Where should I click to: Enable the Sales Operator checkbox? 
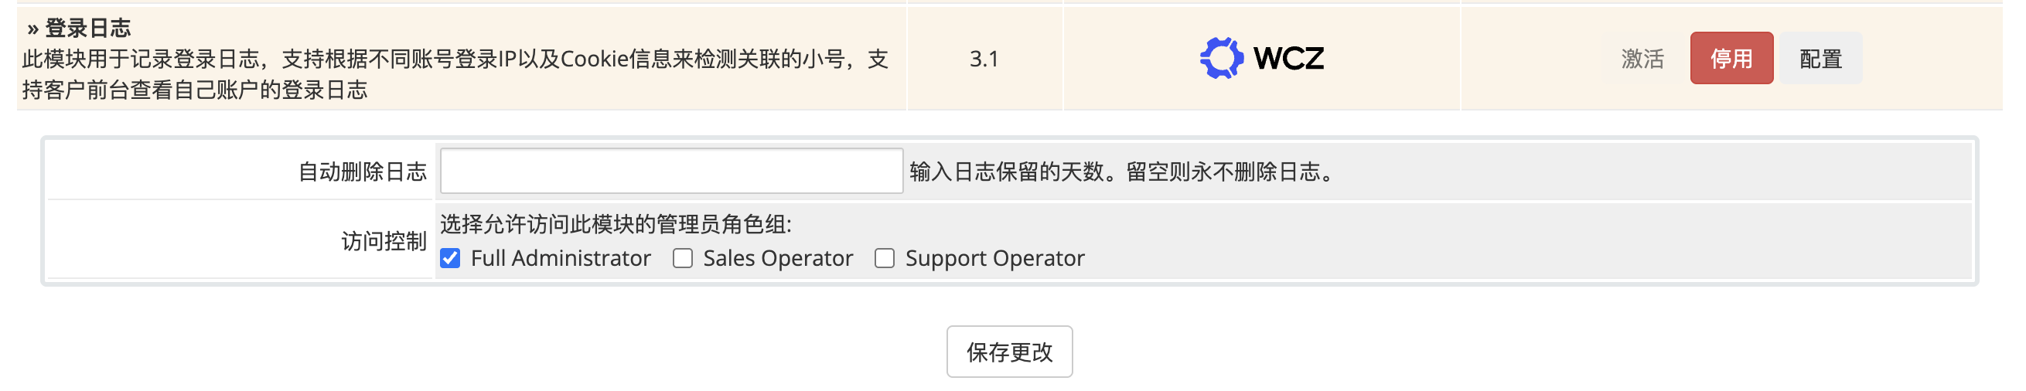[683, 258]
